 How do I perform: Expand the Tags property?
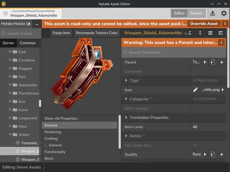pos(126,80)
